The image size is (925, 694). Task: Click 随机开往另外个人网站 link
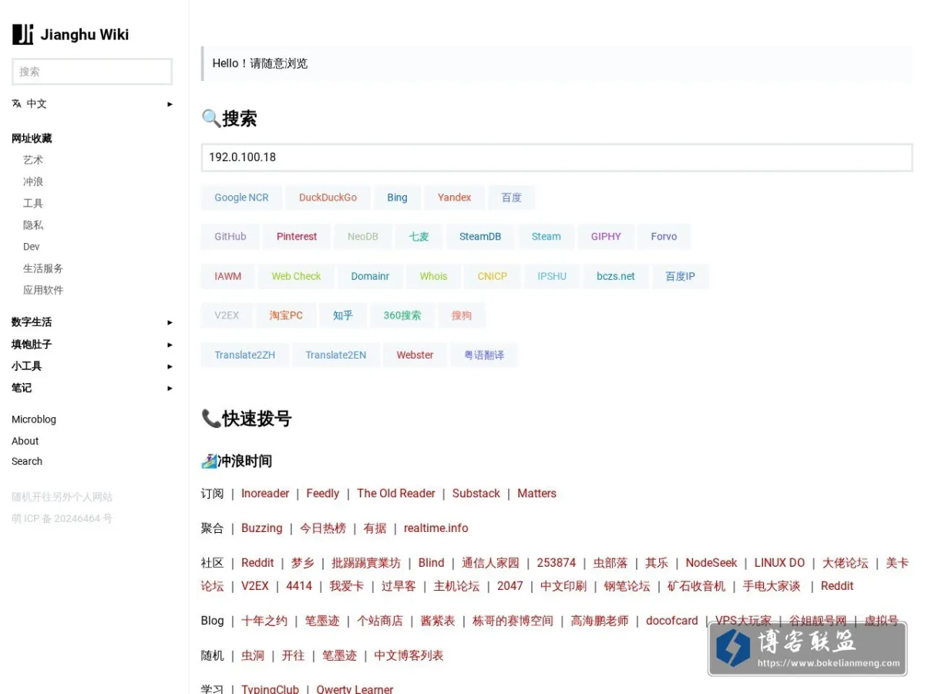tap(62, 497)
